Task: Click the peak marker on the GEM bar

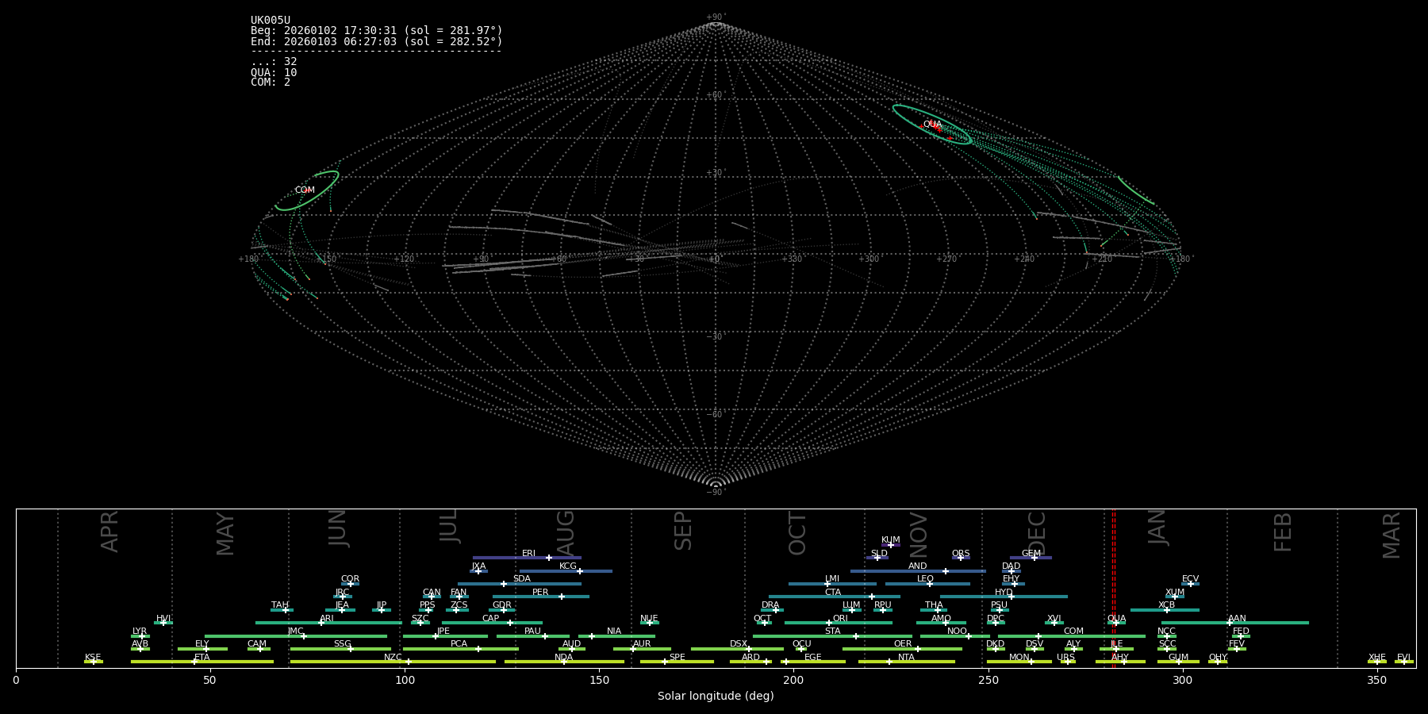Action: (x=1034, y=558)
